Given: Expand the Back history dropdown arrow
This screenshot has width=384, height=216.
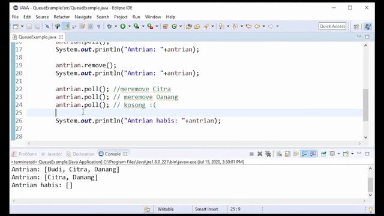Looking at the screenshot, I should pyautogui.click(x=264, y=26).
